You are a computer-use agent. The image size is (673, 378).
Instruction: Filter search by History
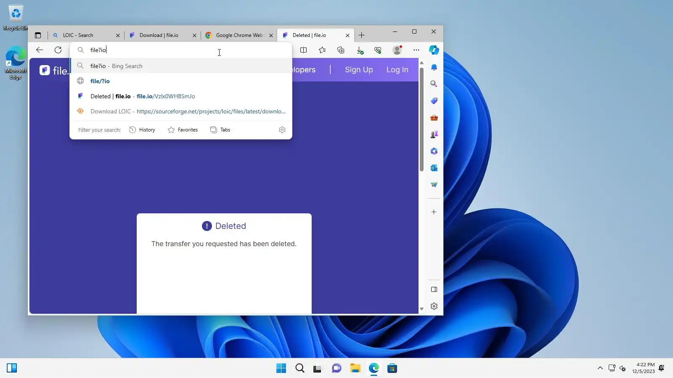142,130
